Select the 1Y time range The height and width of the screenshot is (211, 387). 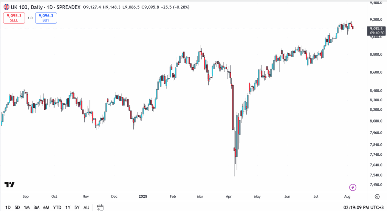click(x=68, y=207)
